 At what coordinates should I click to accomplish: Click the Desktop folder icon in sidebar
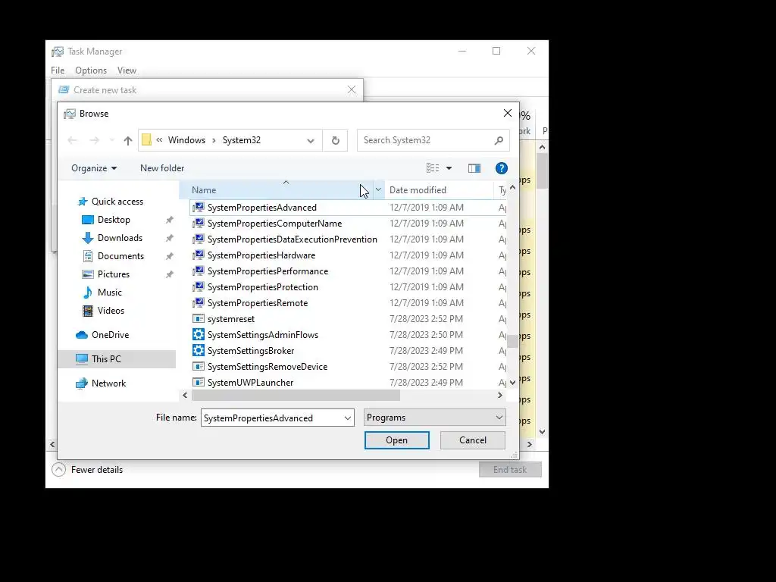(88, 220)
